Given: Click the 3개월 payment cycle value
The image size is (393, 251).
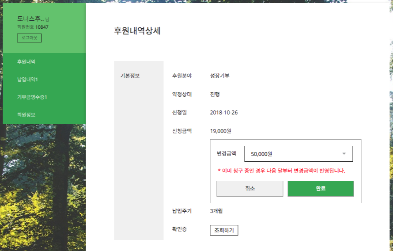Looking at the screenshot, I should point(216,211).
